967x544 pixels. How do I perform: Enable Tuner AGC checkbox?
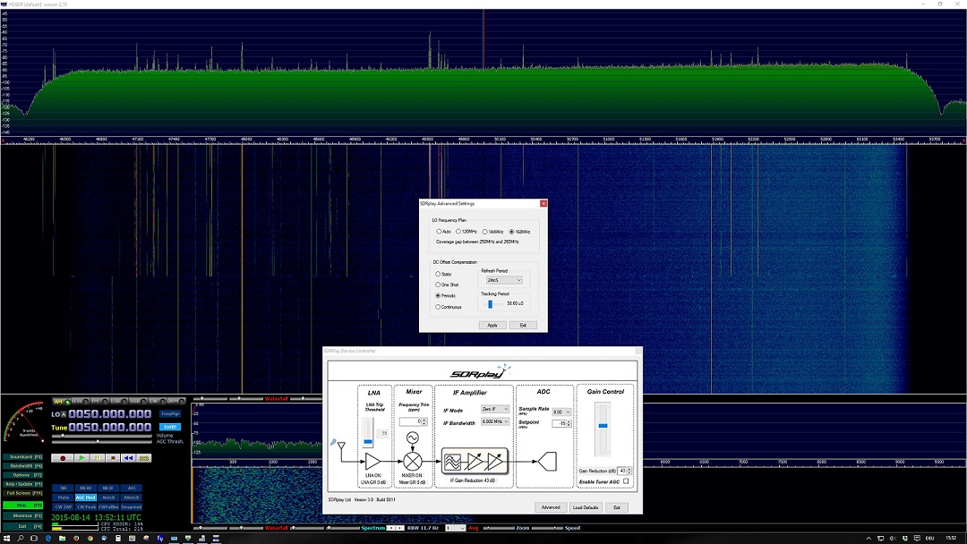[626, 481]
